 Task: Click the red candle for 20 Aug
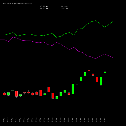(53, 96)
